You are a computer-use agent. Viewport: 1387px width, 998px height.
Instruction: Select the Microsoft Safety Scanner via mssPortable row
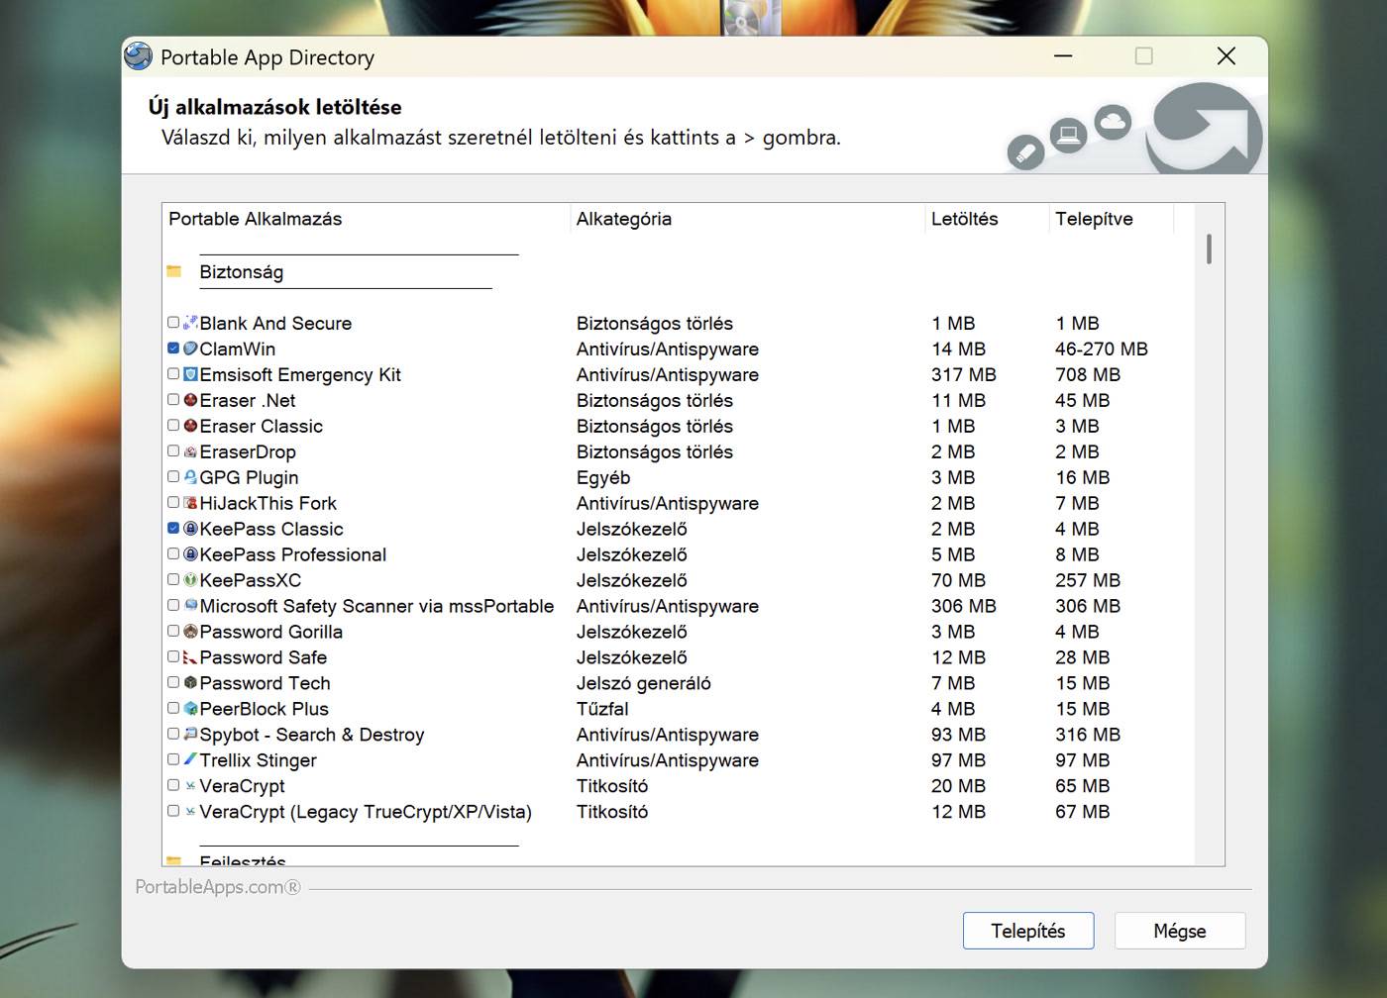tap(376, 606)
